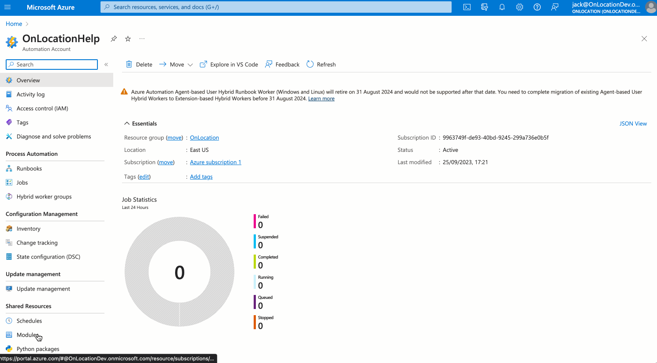Viewport: 657px width, 363px height.
Task: Select the Running jobs count
Action: pyautogui.click(x=261, y=286)
